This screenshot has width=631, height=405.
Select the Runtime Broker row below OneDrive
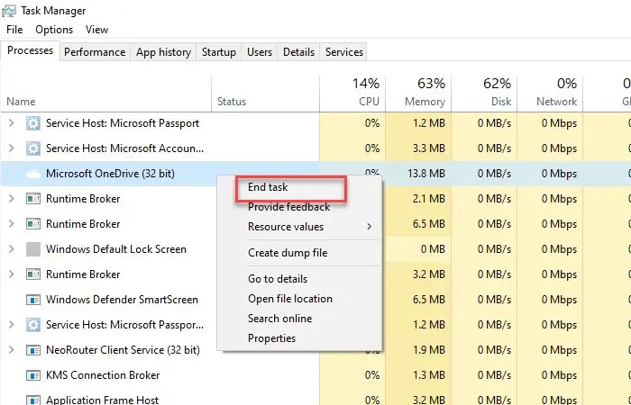point(83,199)
